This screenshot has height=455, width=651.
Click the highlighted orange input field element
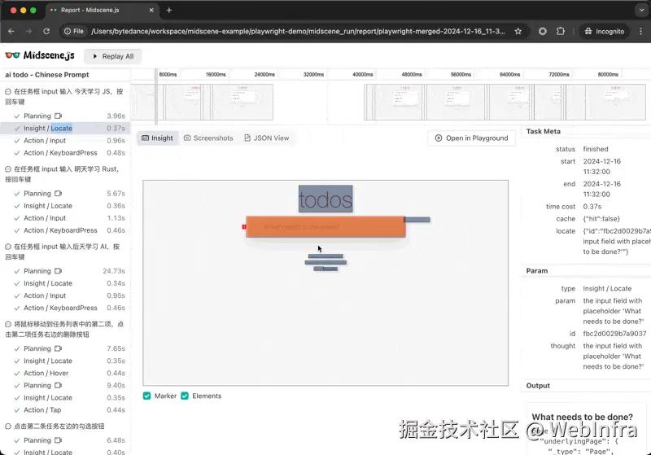pyautogui.click(x=325, y=226)
